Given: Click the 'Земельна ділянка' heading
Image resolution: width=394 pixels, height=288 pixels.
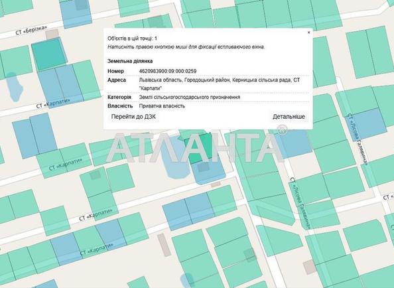Looking at the screenshot, I should 130,61.
